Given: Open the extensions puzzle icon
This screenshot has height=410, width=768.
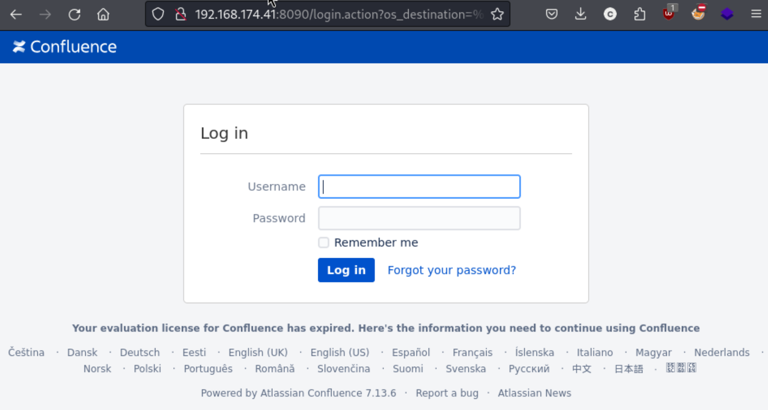Looking at the screenshot, I should (639, 14).
